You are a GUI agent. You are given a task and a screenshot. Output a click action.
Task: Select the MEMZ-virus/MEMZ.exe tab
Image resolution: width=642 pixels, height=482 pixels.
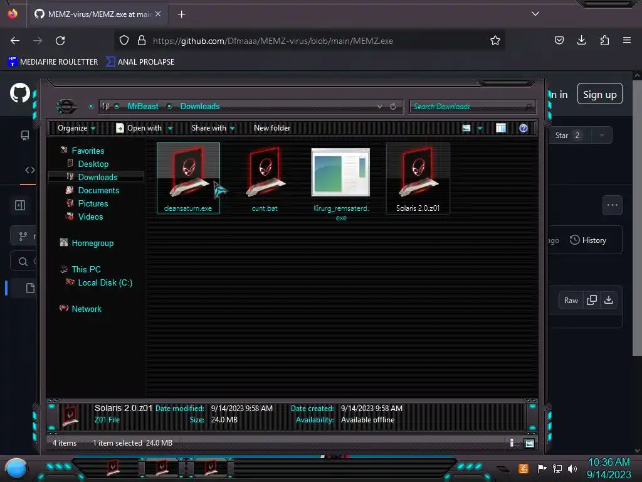point(97,14)
